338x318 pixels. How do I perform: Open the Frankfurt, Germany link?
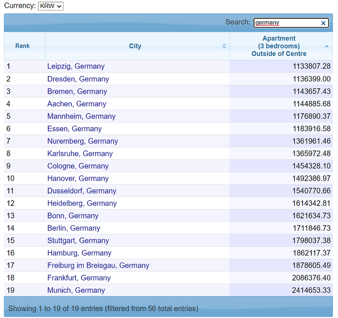tap(79, 278)
